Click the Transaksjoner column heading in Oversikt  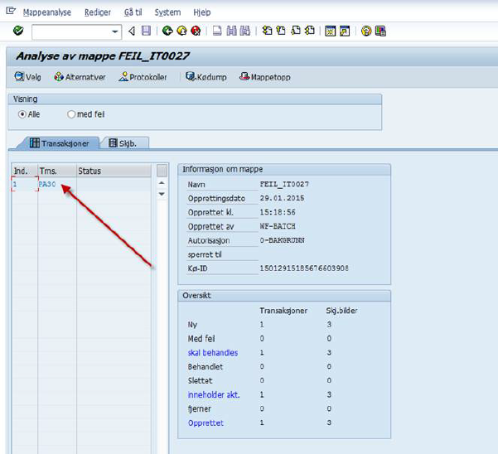click(283, 311)
